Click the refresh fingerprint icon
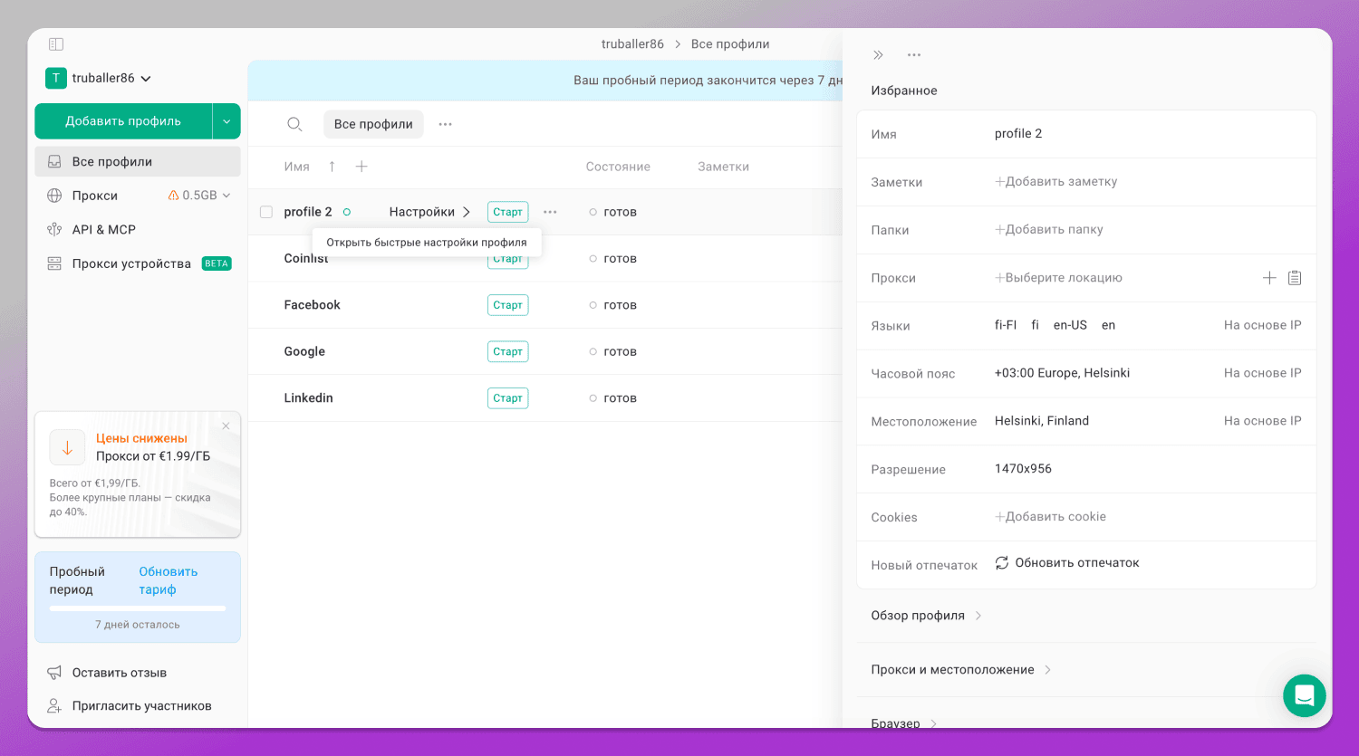The image size is (1359, 756). coord(1002,563)
